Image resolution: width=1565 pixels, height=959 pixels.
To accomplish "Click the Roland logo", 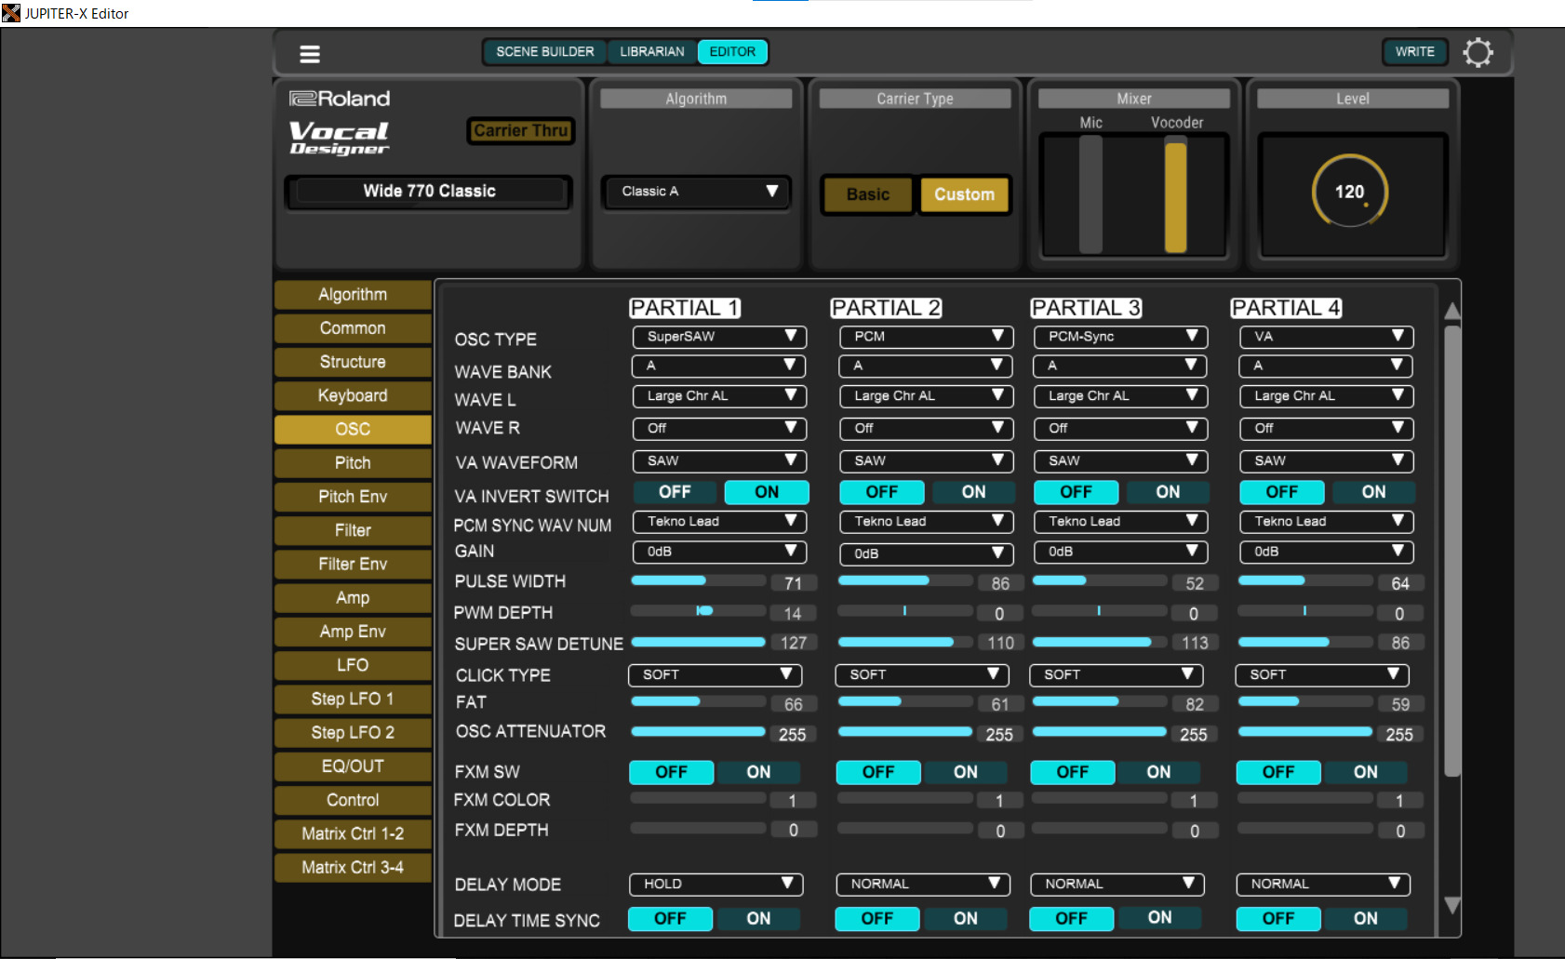I will 340,99.
